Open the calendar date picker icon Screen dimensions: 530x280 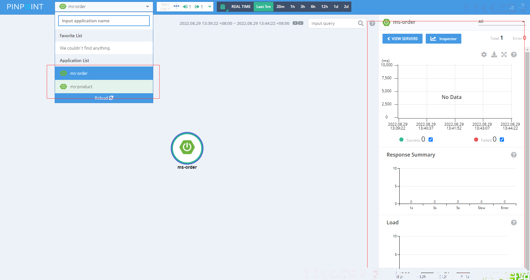(223, 7)
